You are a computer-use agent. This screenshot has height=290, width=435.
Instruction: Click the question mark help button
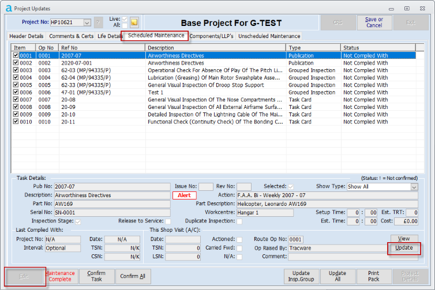(x=98, y=22)
